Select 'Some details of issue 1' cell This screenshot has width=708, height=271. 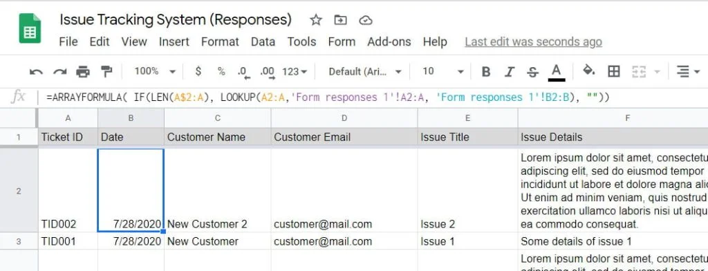613,241
